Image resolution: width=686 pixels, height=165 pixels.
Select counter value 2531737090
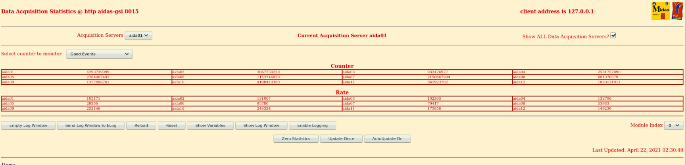click(x=609, y=72)
